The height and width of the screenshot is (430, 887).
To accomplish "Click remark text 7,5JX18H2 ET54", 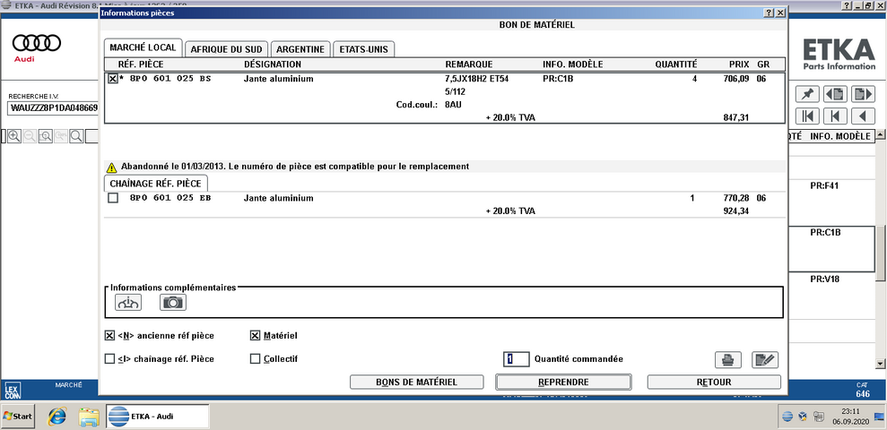I will tap(477, 79).
